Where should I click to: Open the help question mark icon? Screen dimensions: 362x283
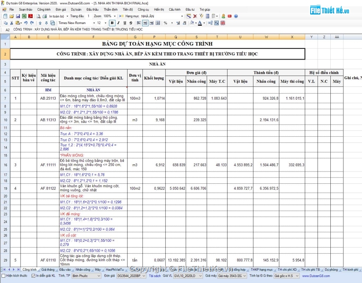pos(236,16)
